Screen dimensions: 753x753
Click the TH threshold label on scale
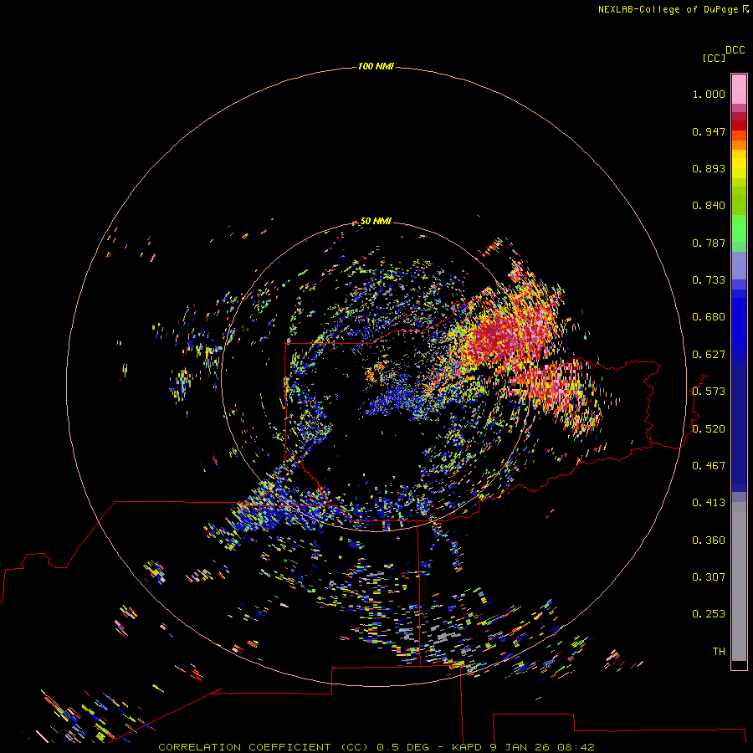(x=719, y=652)
